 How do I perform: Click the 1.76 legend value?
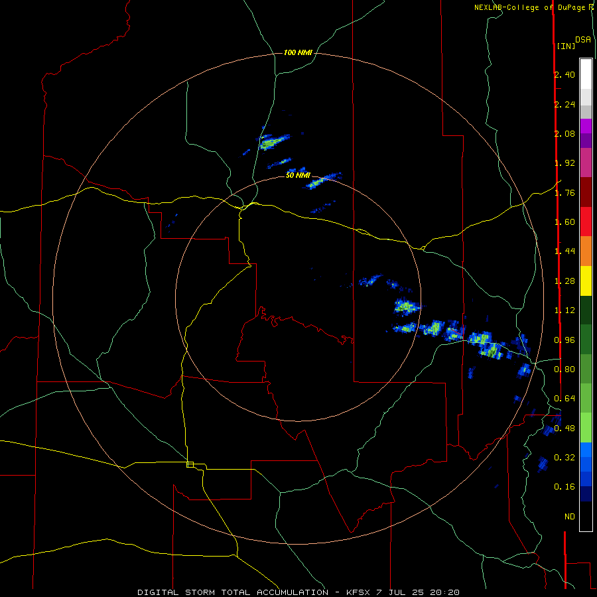click(564, 192)
